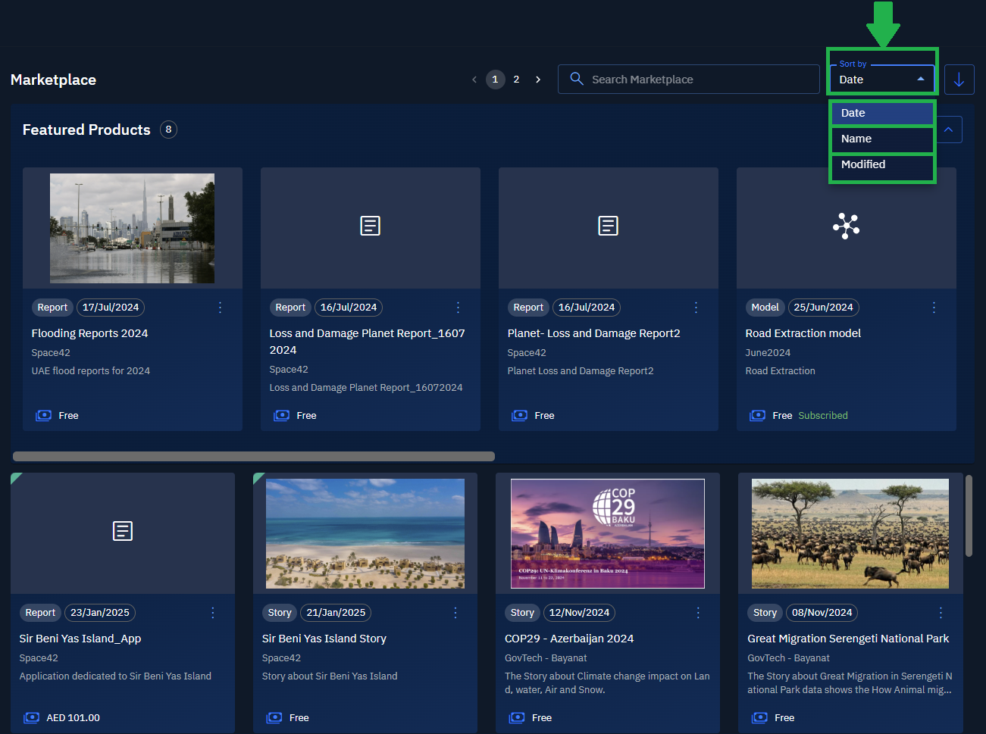Click the magnifier icon in Search Marketplace
The image size is (986, 734).
(x=576, y=79)
